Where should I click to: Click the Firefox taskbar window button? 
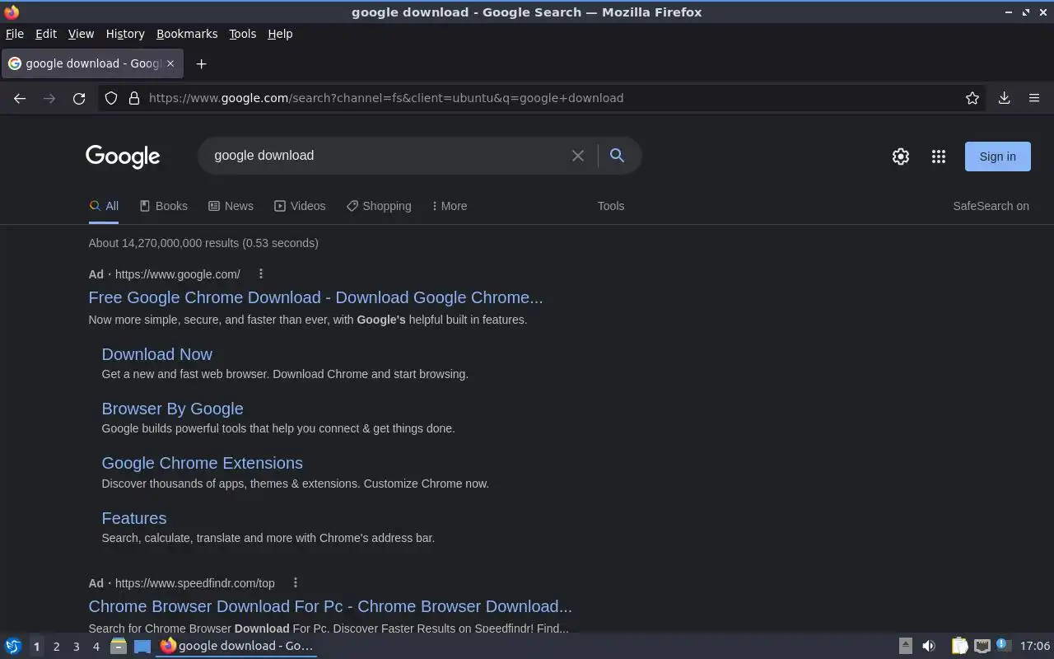click(237, 646)
